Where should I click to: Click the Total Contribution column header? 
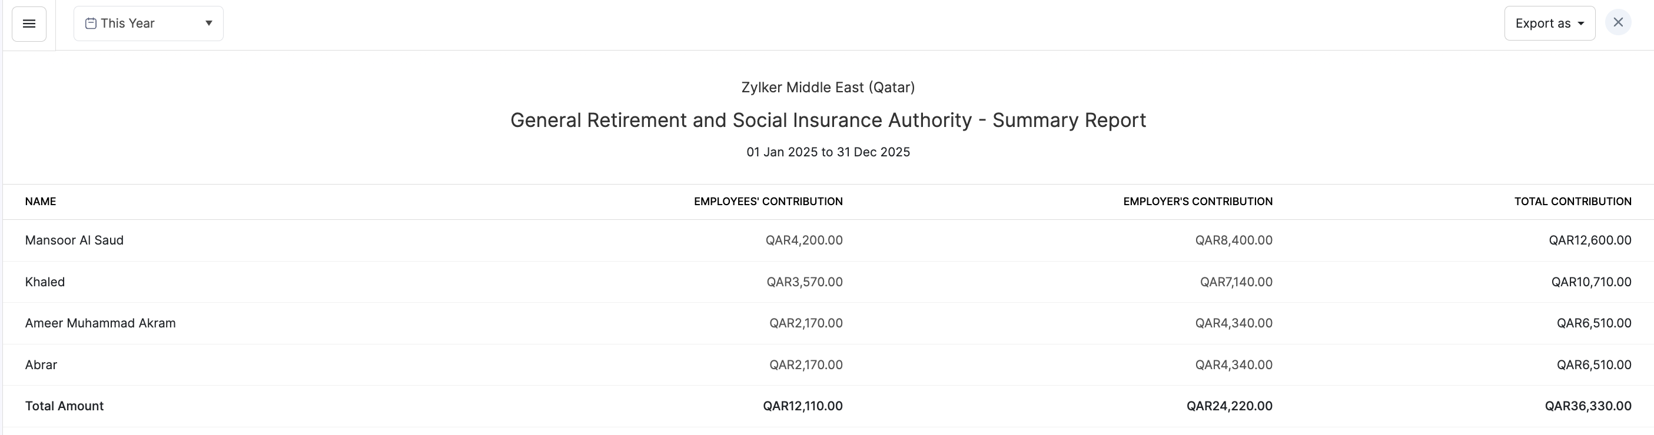(1572, 202)
